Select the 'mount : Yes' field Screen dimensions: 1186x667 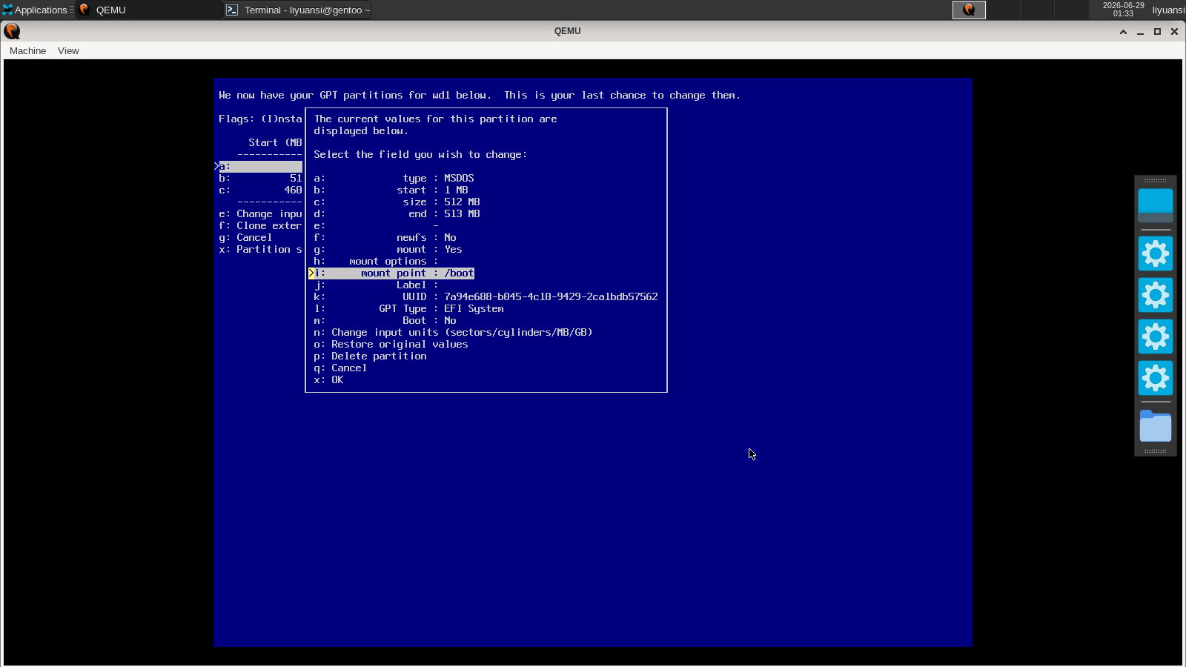point(388,250)
